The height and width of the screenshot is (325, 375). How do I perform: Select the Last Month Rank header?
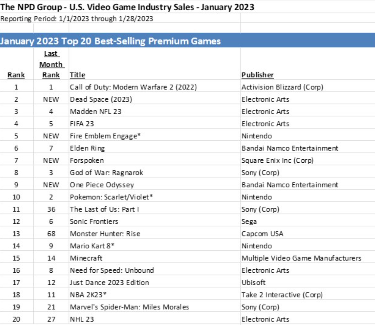[x=51, y=65]
